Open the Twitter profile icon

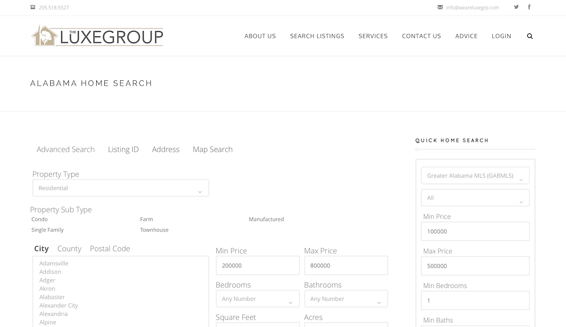coord(516,7)
